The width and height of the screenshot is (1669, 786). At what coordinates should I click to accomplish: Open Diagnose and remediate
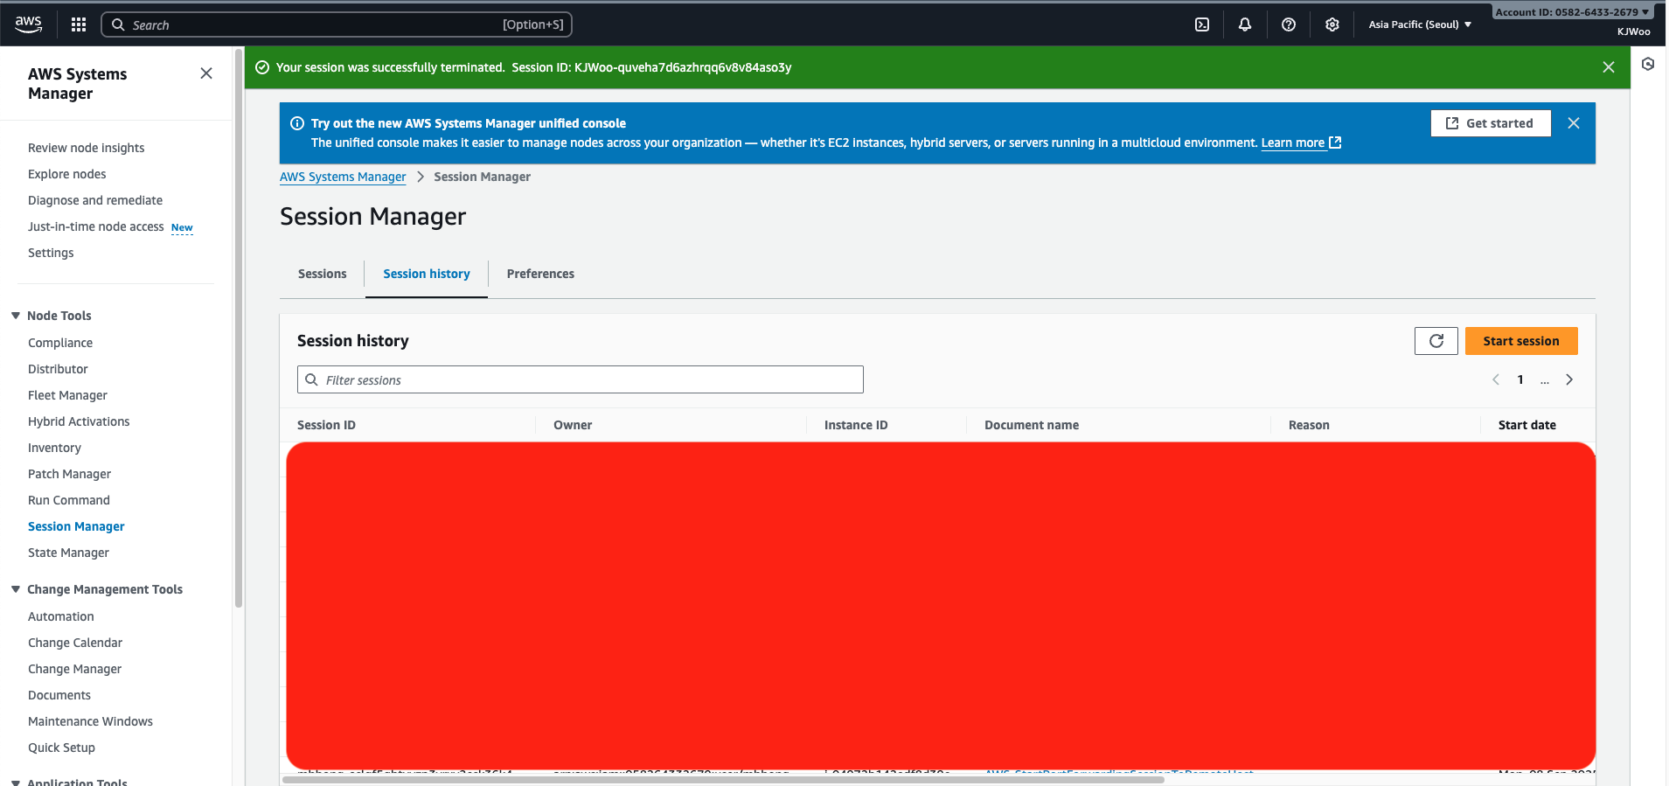95,200
